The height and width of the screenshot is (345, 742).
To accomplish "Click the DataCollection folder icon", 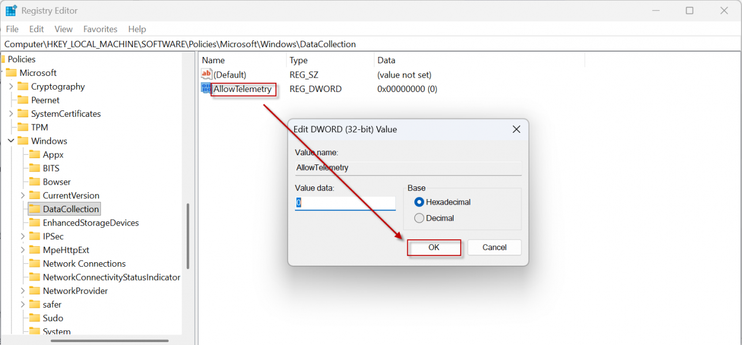I will click(35, 209).
